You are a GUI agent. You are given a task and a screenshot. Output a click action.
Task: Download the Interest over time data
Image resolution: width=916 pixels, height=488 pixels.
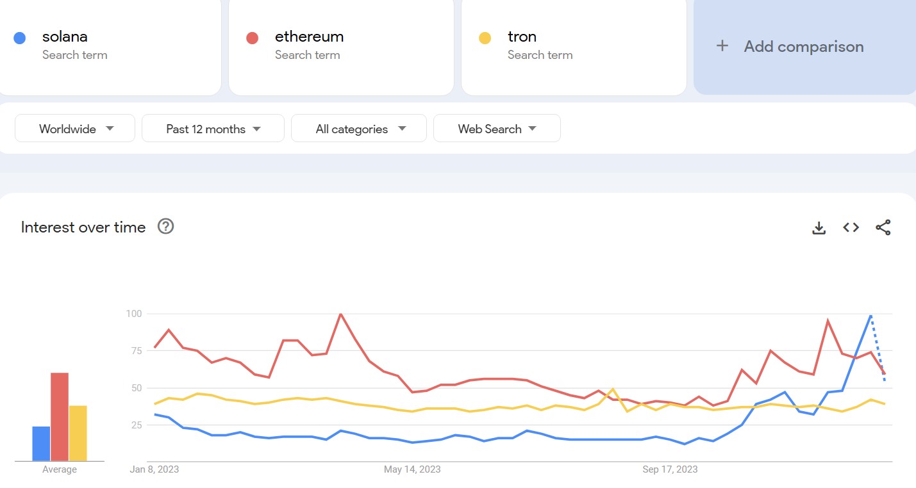click(x=819, y=227)
